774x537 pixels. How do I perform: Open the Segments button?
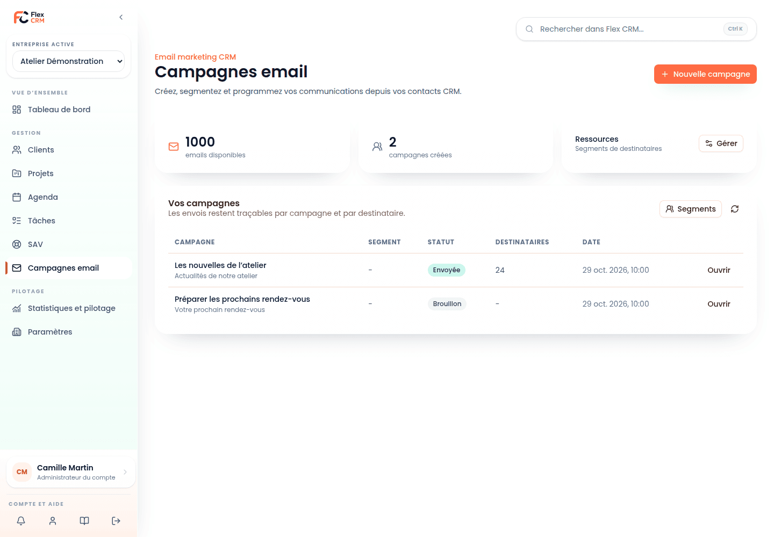[x=690, y=209]
